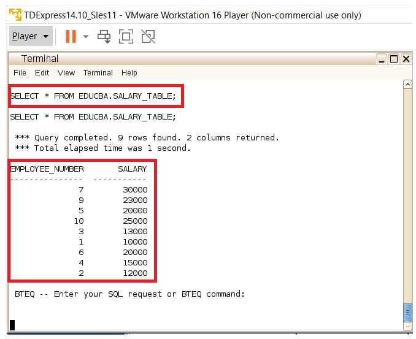This screenshot has width=416, height=339.
Task: Click salary value 15000
Action: (x=135, y=262)
